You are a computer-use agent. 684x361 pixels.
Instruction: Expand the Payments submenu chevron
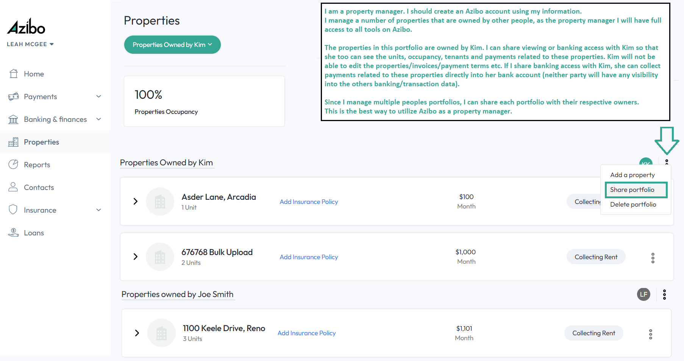(99, 96)
